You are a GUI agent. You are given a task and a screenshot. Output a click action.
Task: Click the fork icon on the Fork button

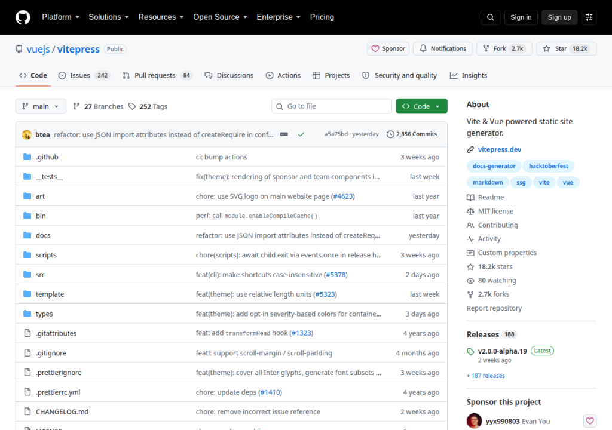(486, 48)
